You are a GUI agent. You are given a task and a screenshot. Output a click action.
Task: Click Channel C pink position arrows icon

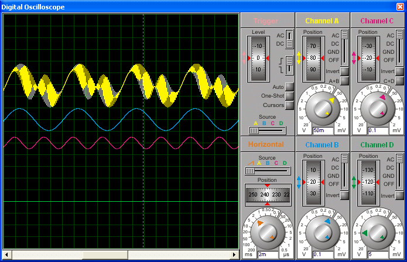tap(354, 58)
